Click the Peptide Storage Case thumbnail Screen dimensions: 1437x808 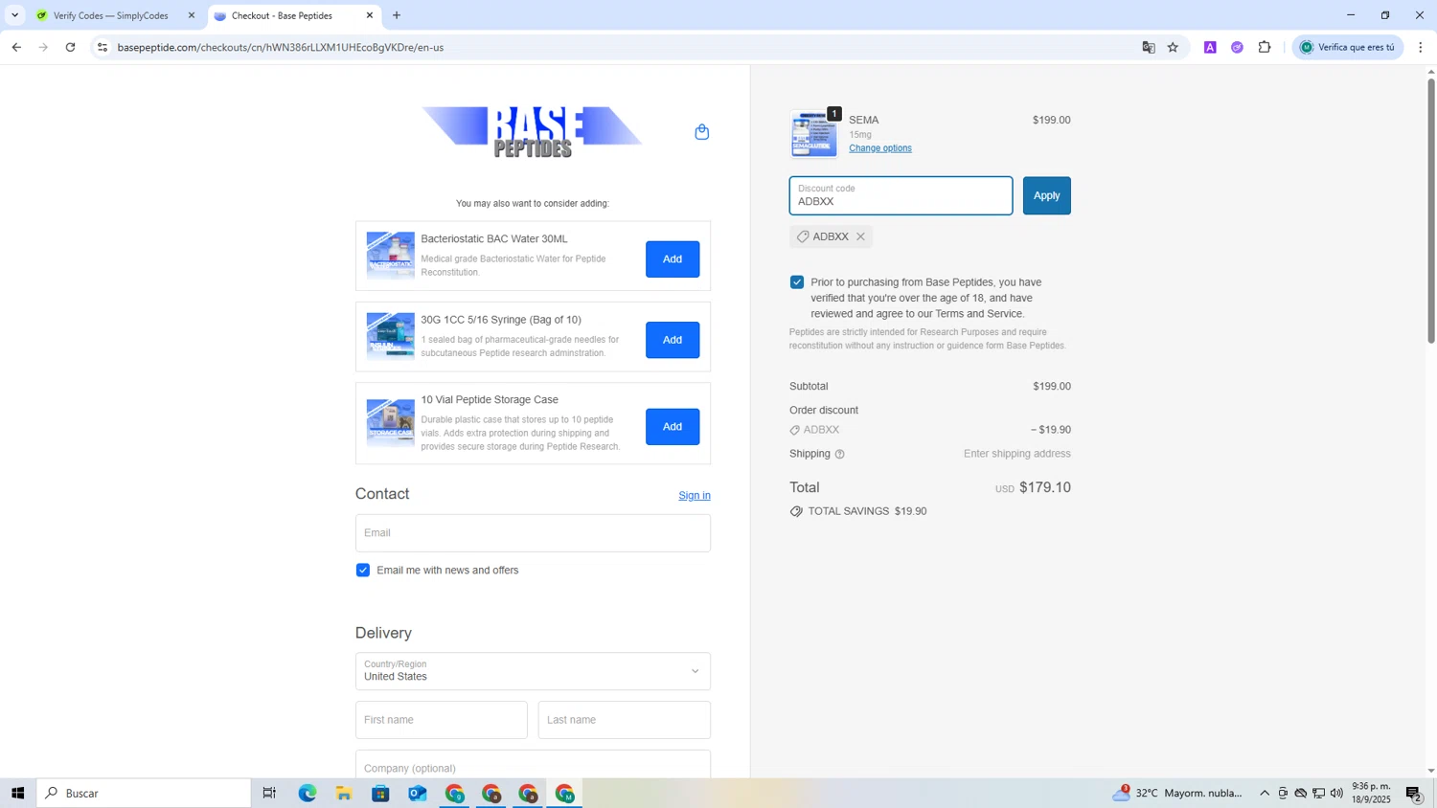(390, 423)
